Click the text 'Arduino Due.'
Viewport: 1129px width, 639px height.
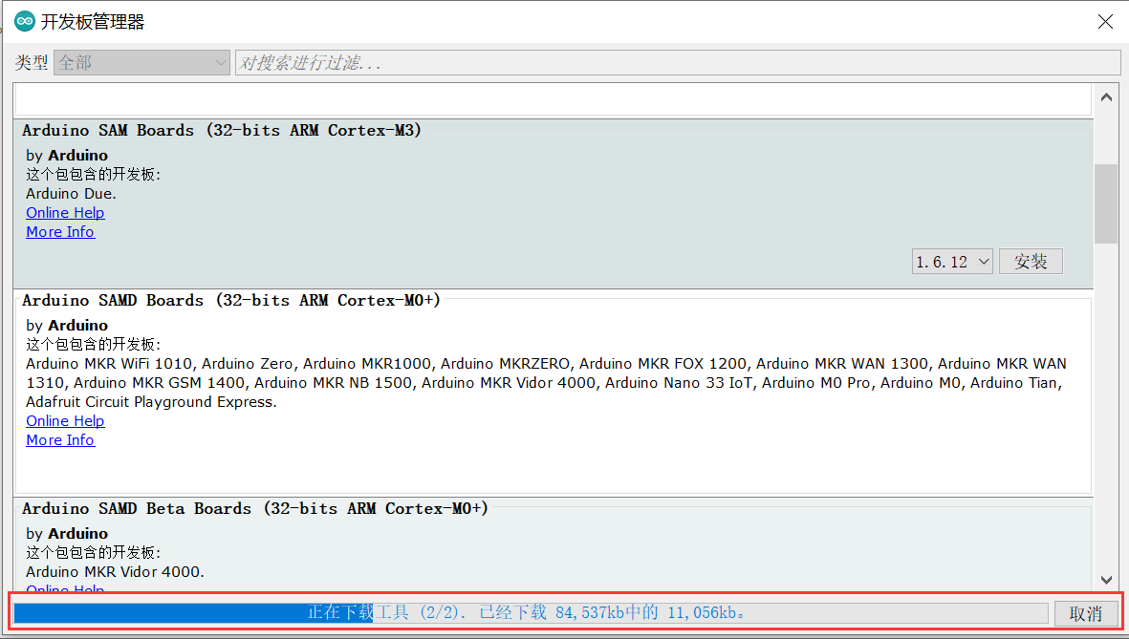pos(72,194)
